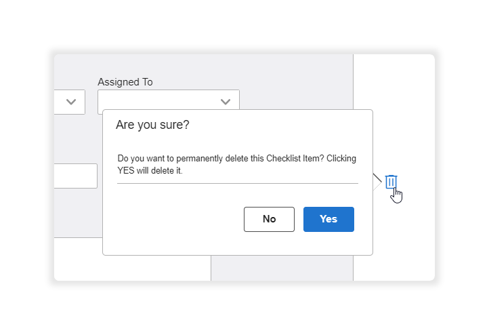Click the 'Are you sure?' dialog title
This screenshot has width=489, height=335.
point(152,125)
